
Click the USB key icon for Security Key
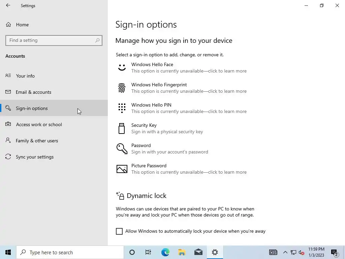(122, 128)
